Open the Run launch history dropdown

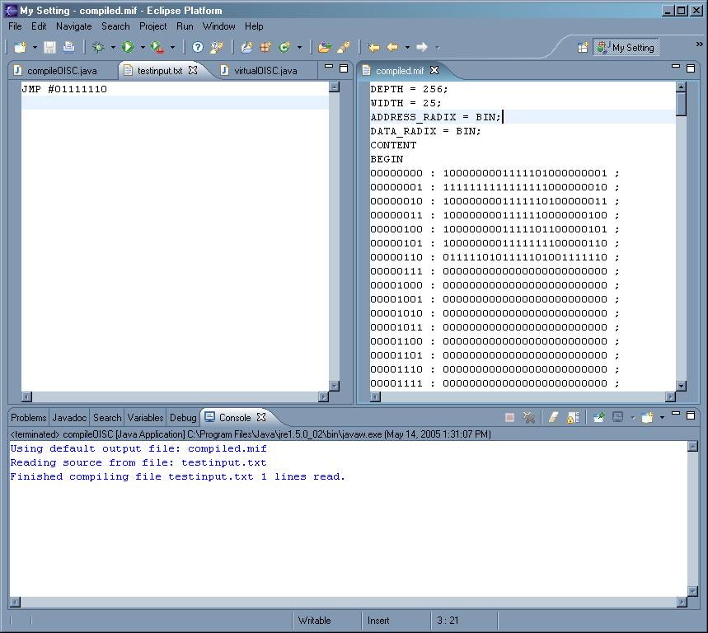(x=143, y=48)
